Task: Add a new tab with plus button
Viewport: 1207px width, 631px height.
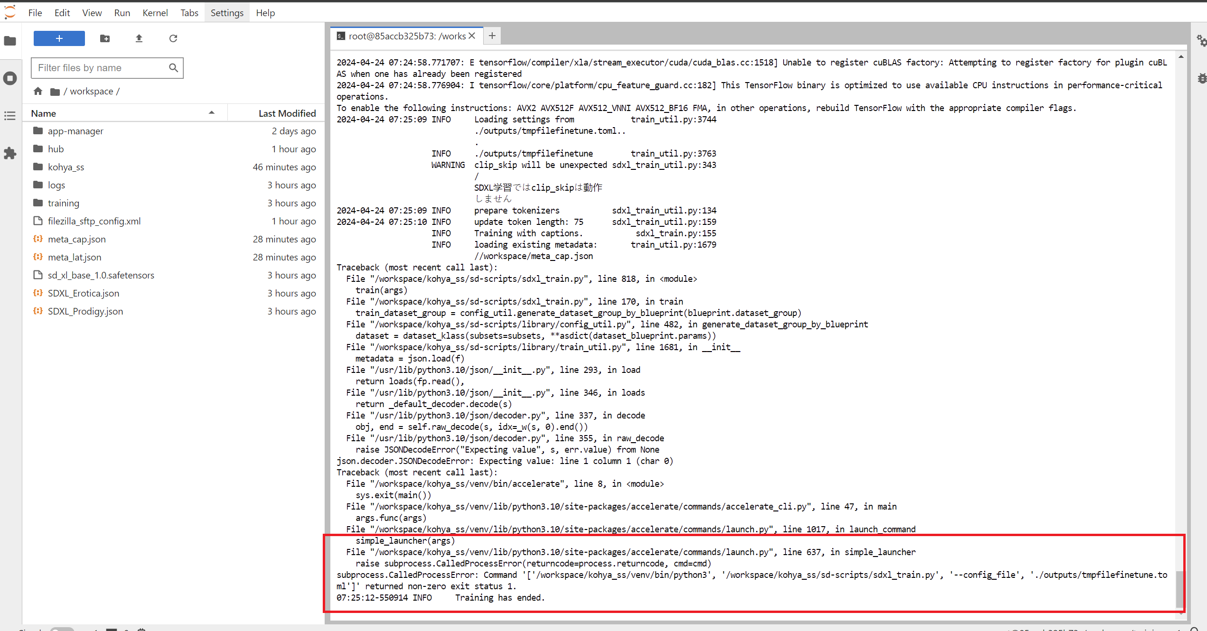Action: 492,36
